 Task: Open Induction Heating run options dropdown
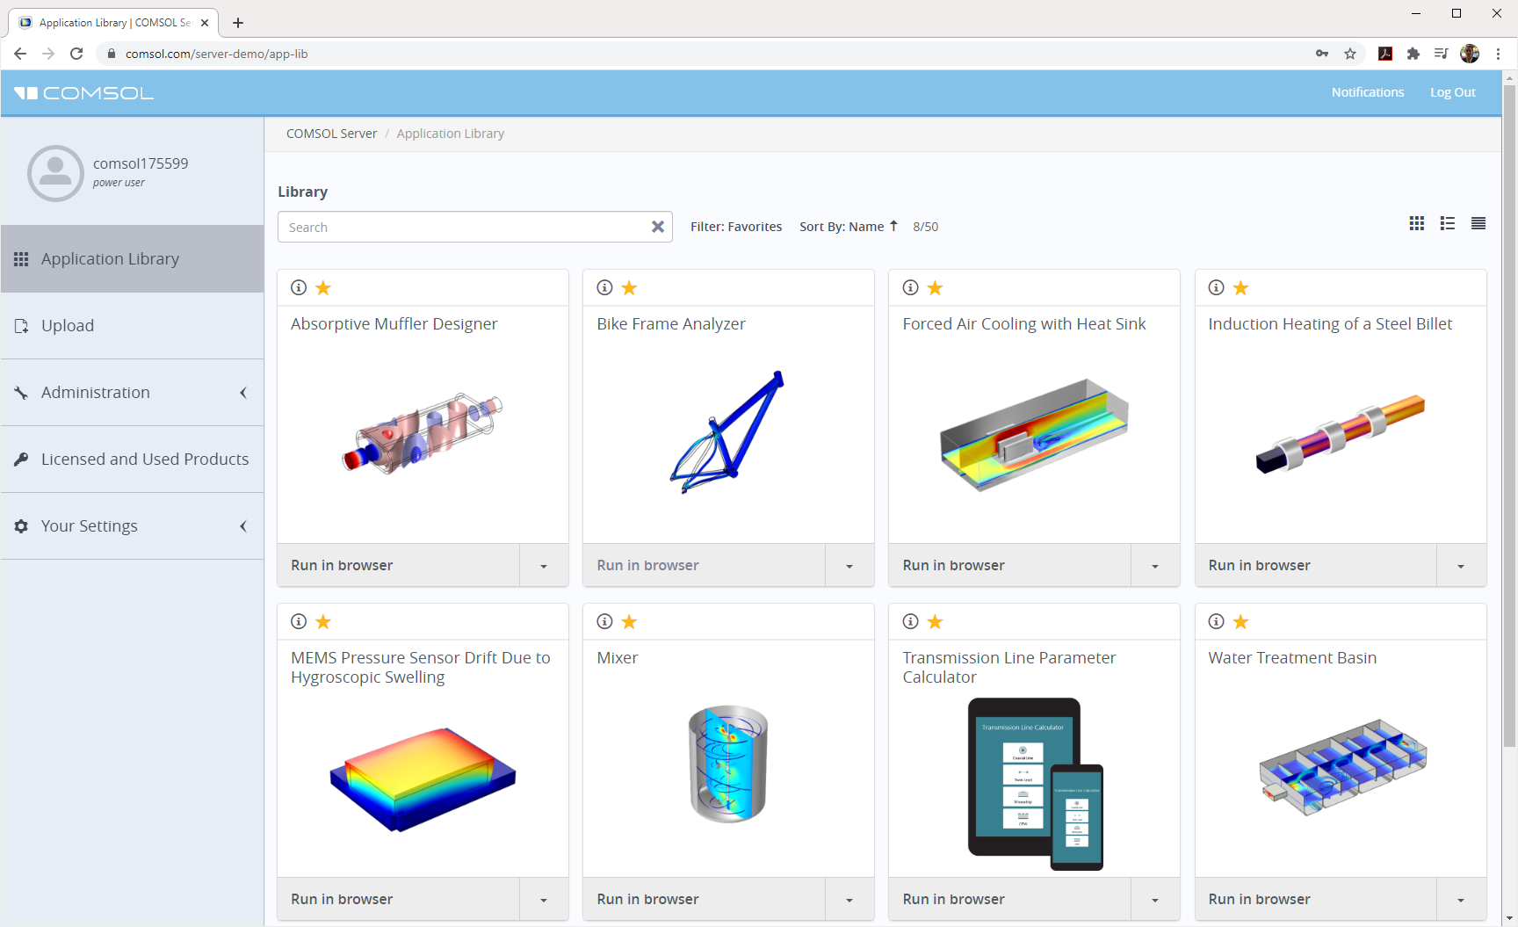point(1461,565)
